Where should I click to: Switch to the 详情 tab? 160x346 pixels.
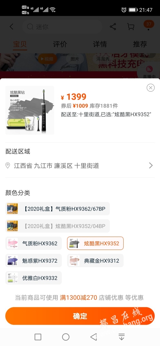tap(100, 44)
